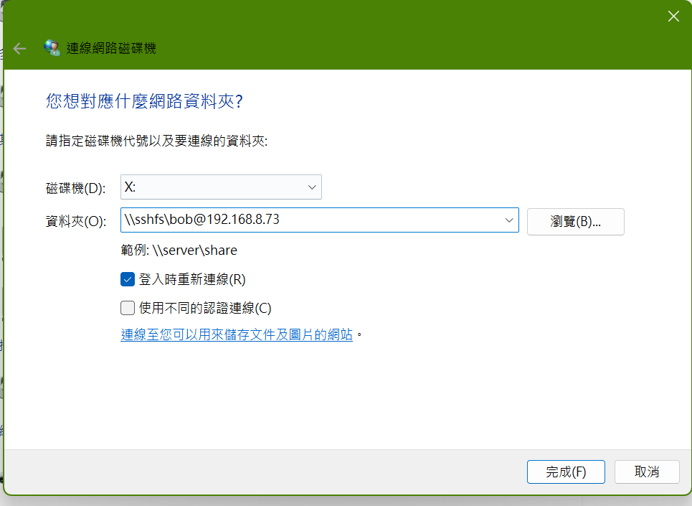Image resolution: width=692 pixels, height=506 pixels.
Task: Click into the folder path field with \\sshfs\bob@192.168.8.73
Action: point(308,220)
